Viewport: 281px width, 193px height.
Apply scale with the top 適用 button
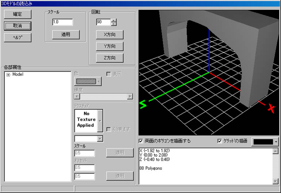(66, 35)
